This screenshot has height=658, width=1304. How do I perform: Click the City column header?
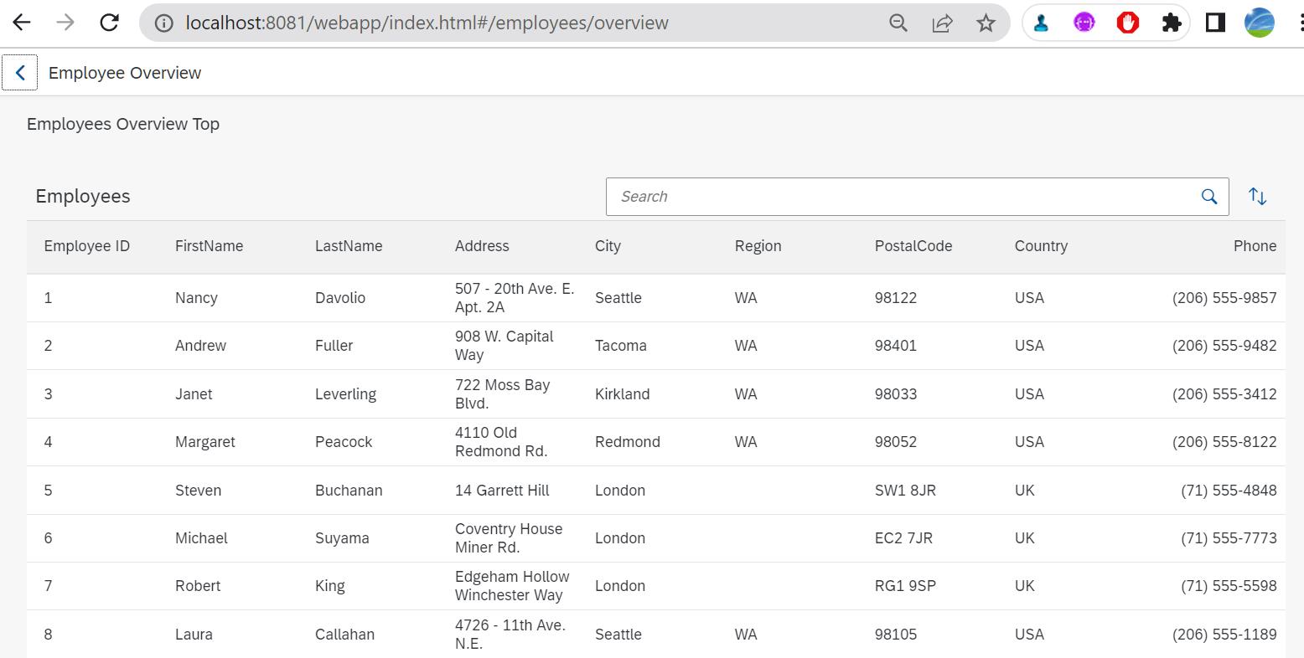[608, 246]
